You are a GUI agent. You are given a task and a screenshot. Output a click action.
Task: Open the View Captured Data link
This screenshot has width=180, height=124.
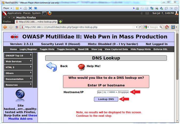116,49
